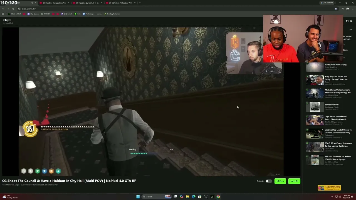Open the Clip Queue bookmark
This screenshot has height=200, width=356.
pos(33,14)
